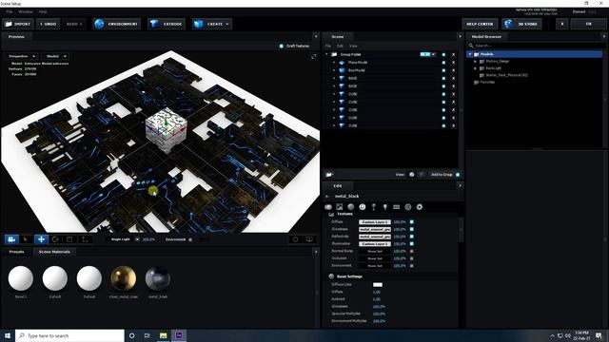
Task: Click the View solo circle icon
Action: point(412,175)
